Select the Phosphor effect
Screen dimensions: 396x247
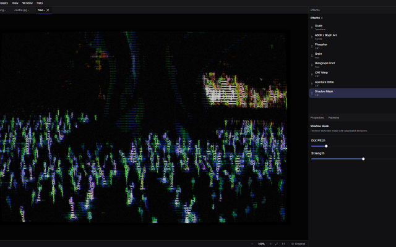pyautogui.click(x=353, y=46)
